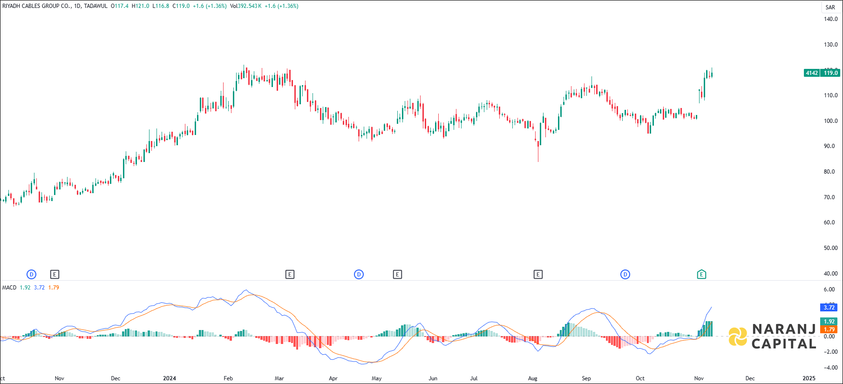Click the May label on time axis

coord(377,378)
